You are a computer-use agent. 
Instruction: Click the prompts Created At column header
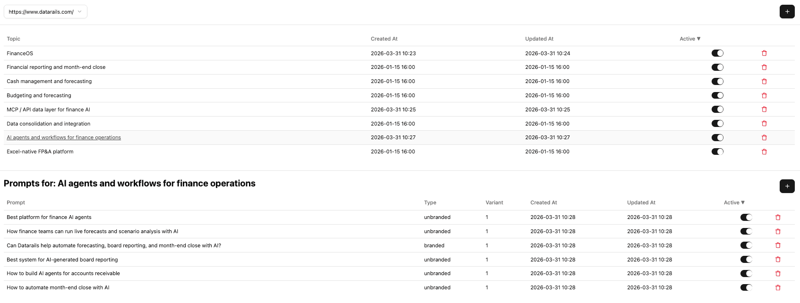543,202
